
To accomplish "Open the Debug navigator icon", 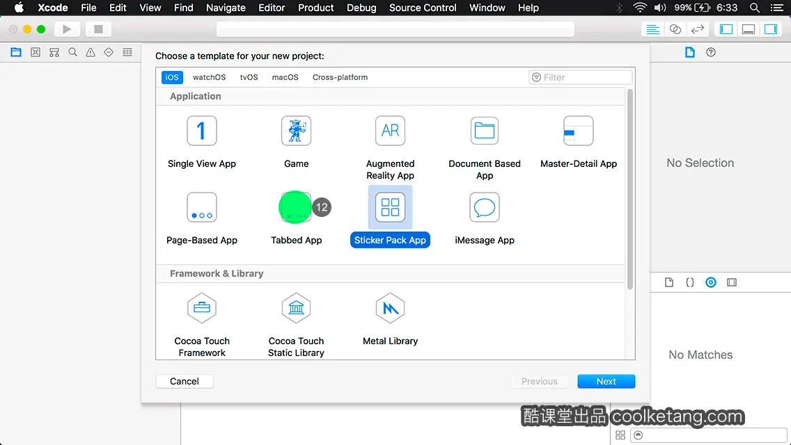I will 127,52.
